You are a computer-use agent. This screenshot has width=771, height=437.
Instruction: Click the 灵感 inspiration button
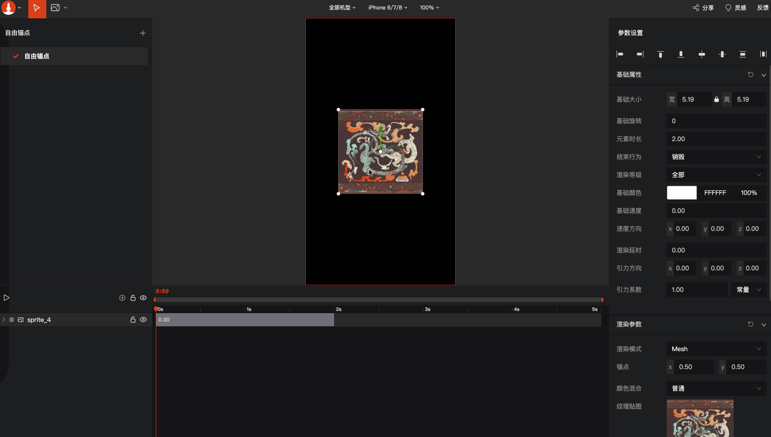tap(736, 8)
